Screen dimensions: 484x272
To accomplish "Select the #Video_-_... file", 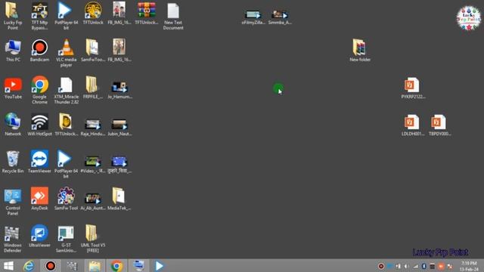I will [x=92, y=165].
